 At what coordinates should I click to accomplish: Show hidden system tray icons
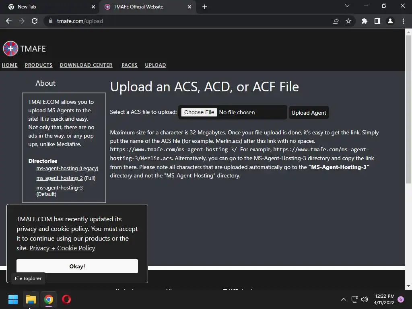click(x=344, y=299)
